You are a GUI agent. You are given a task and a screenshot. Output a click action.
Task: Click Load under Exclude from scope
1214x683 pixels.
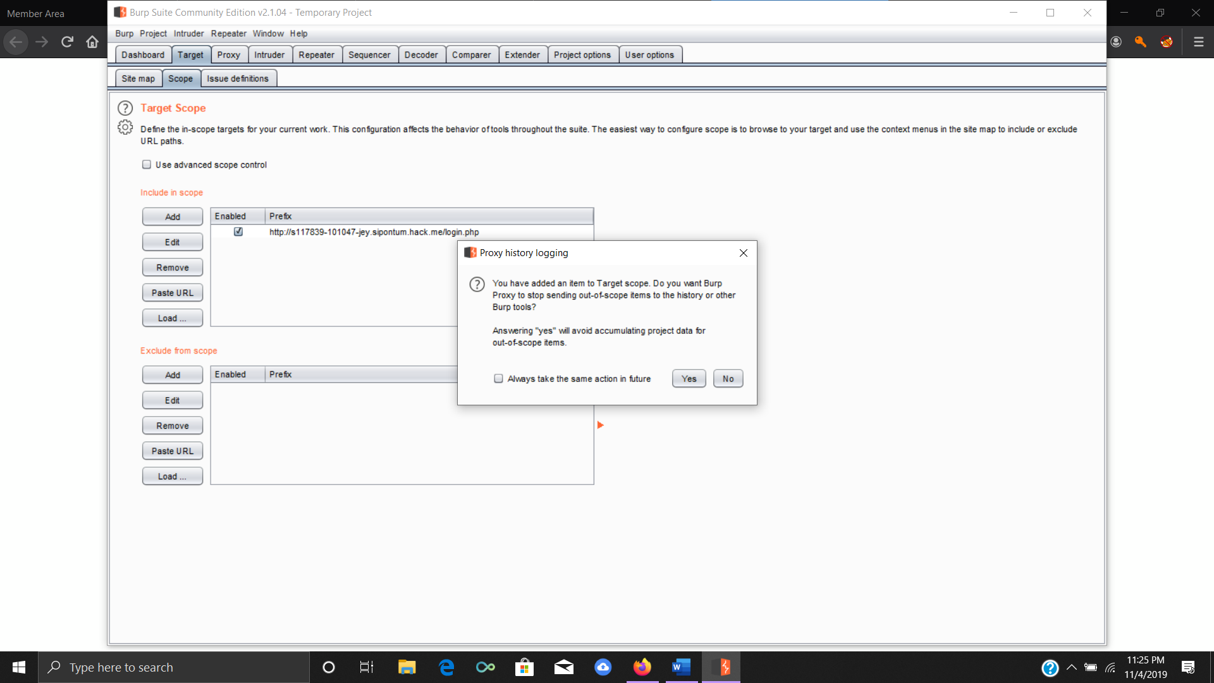(173, 476)
